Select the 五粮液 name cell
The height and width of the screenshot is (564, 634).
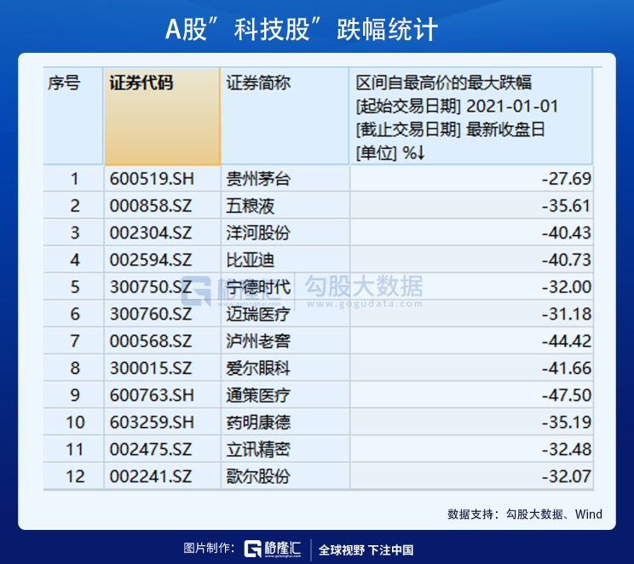285,206
